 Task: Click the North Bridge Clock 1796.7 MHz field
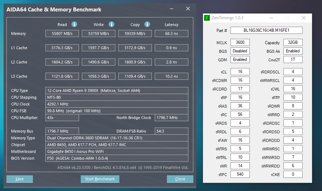point(172,118)
